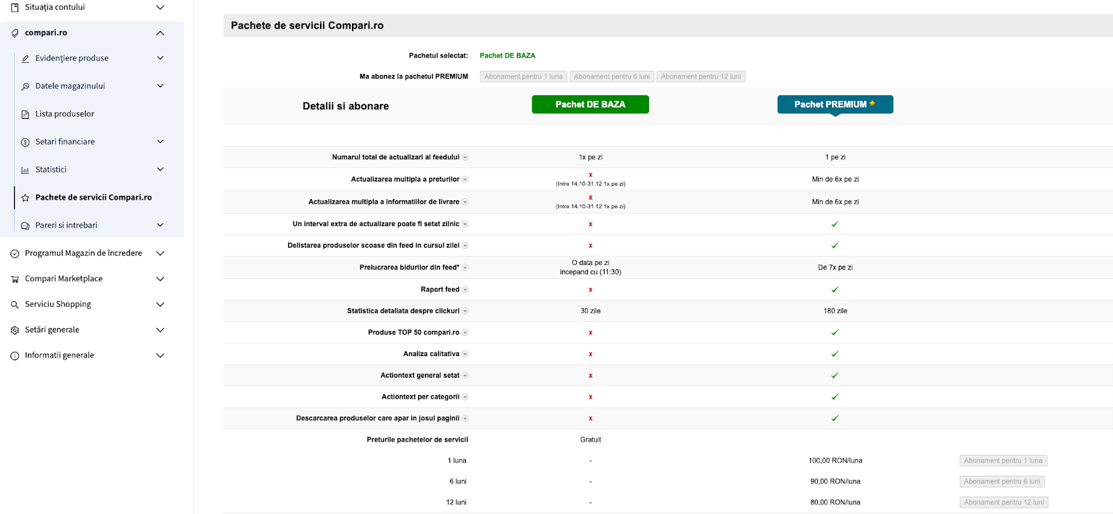Click the Evidențiere produse pencil icon
The height and width of the screenshot is (514, 1113).
coord(25,58)
